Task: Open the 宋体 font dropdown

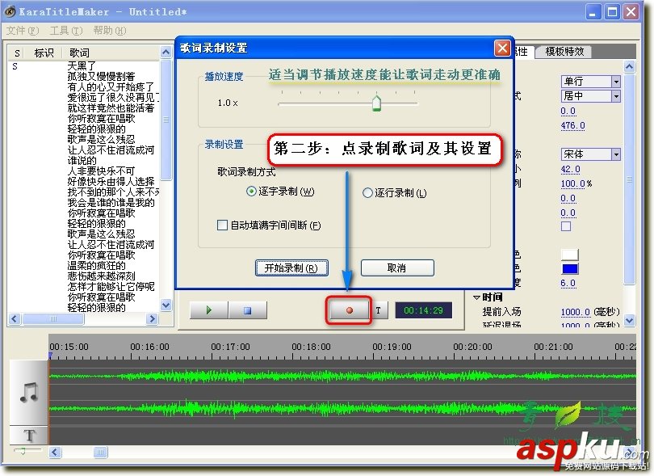Action: point(616,154)
